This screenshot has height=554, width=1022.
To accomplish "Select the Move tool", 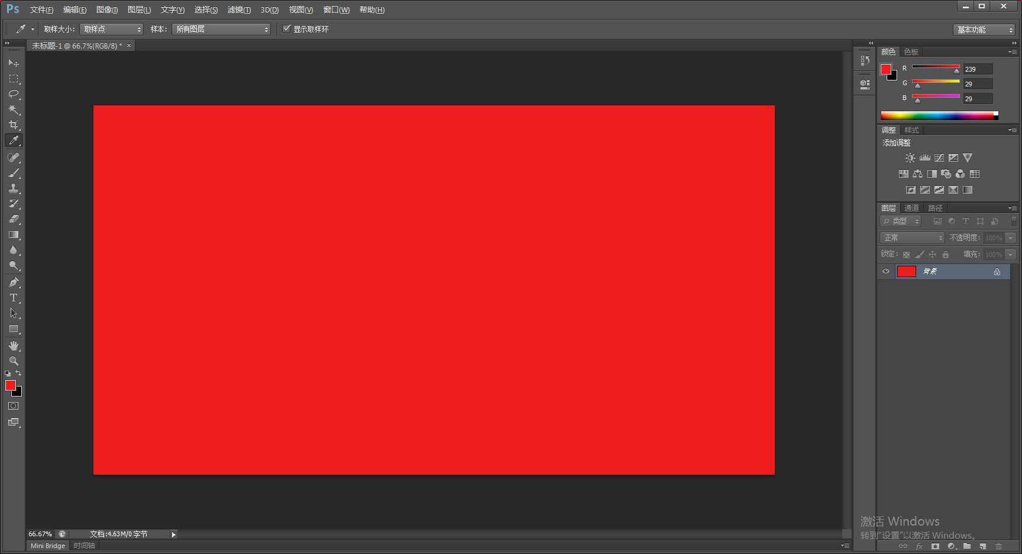I will [x=14, y=63].
